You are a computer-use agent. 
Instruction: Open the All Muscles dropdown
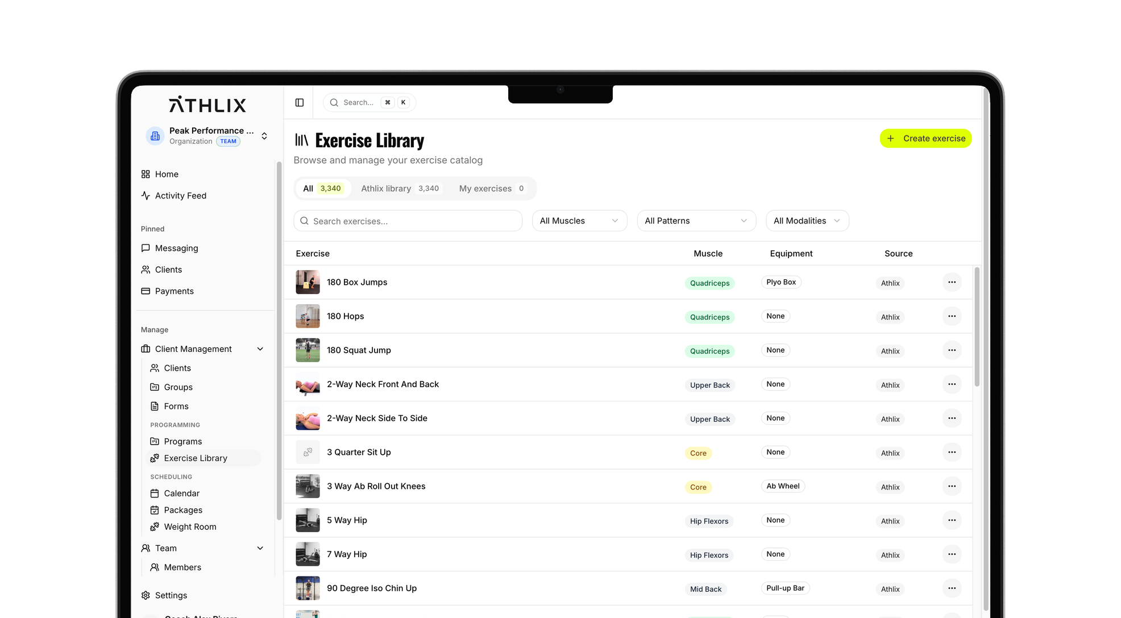coord(579,221)
